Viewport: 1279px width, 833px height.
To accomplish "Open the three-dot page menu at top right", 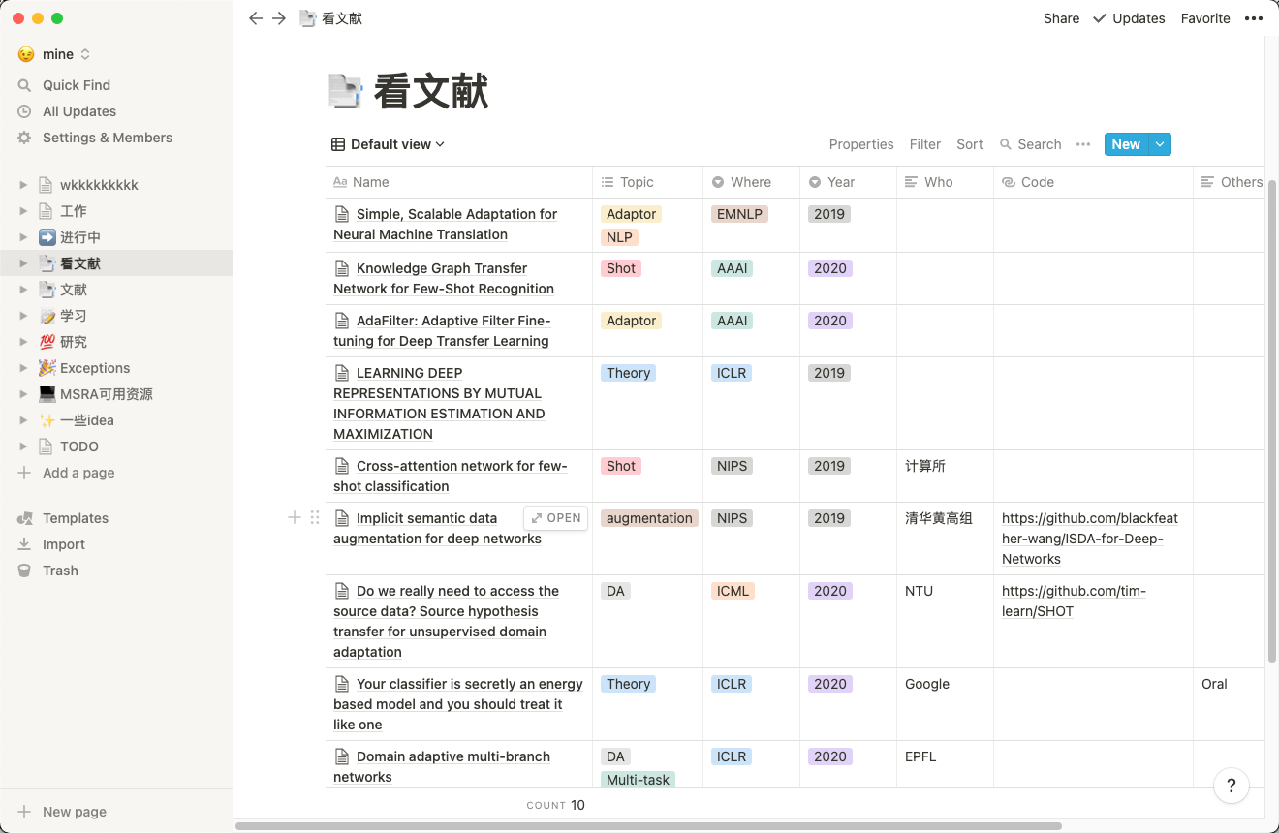I will click(1254, 18).
